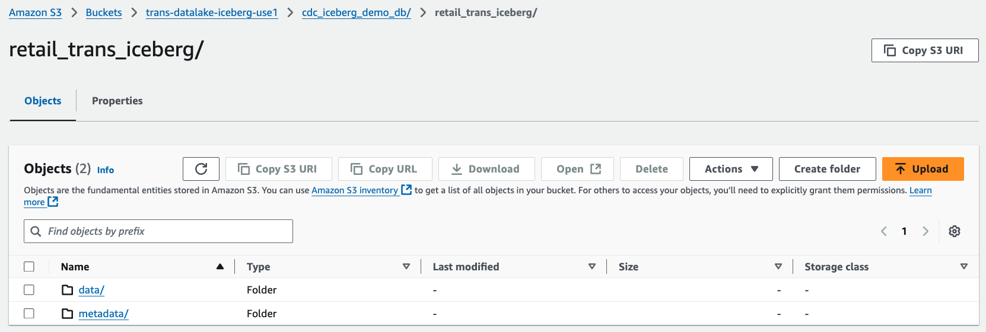Click the Download button
This screenshot has height=332, width=986.
pyautogui.click(x=486, y=169)
